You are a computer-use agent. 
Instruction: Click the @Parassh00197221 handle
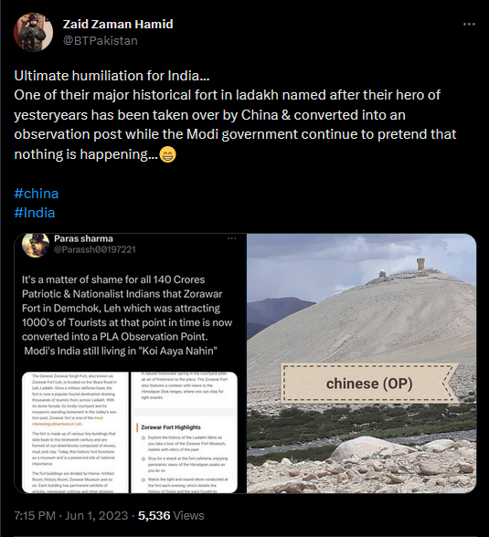click(95, 249)
